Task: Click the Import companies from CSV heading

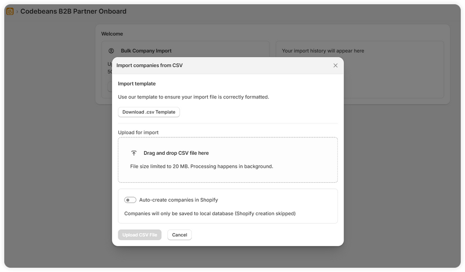Action: pyautogui.click(x=149, y=66)
